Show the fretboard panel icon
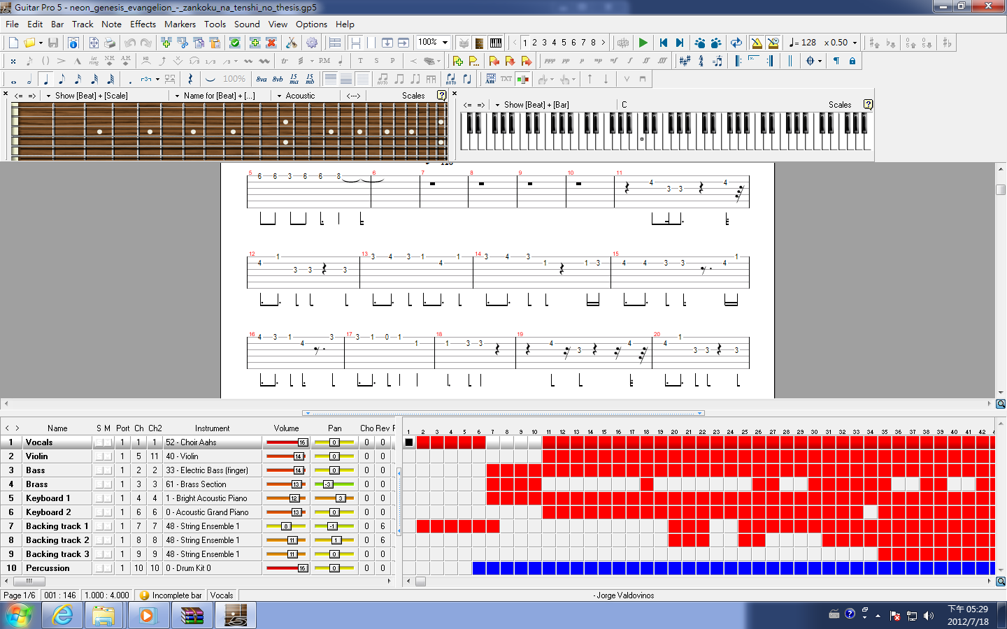 [x=479, y=43]
